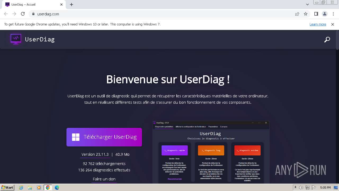Open Paramètres tab in preview
Viewport: 339px width, 191px height.
click(x=213, y=127)
